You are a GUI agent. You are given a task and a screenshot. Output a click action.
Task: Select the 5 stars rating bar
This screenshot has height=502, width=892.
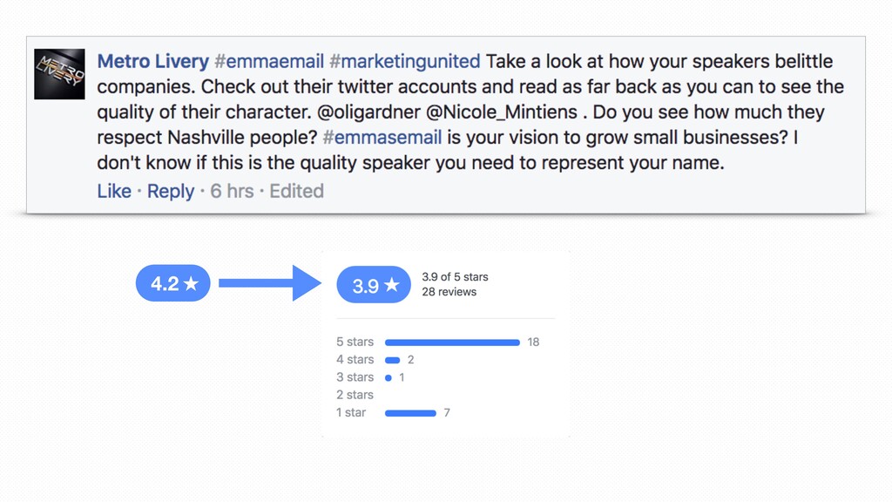click(452, 343)
